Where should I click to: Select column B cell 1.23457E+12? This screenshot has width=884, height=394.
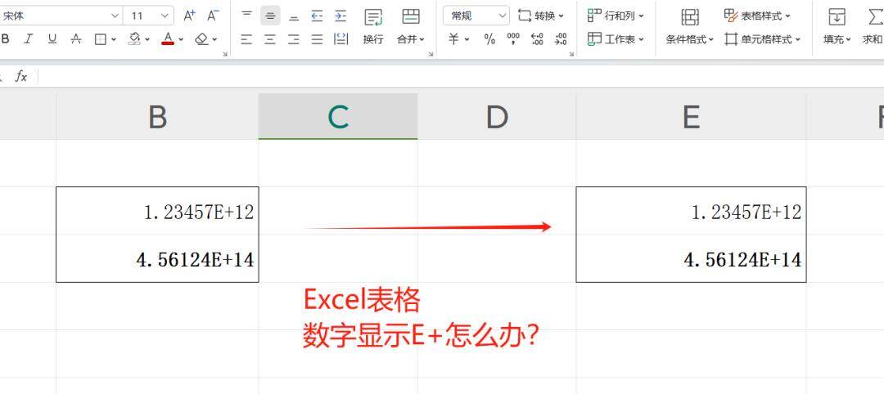coord(157,211)
